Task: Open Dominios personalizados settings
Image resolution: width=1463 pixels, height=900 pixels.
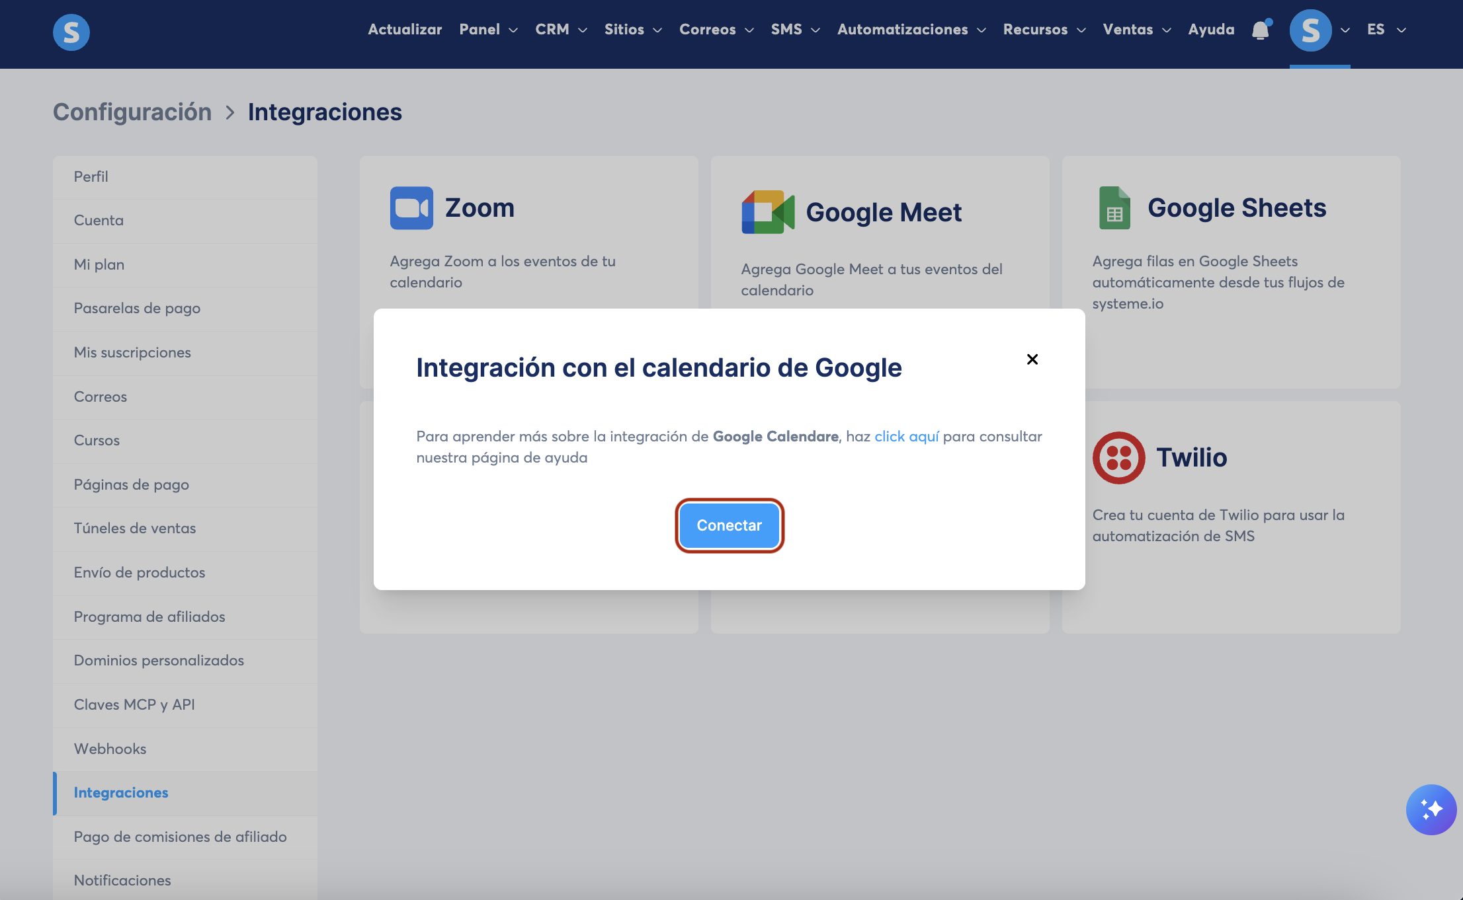Action: coord(185,660)
